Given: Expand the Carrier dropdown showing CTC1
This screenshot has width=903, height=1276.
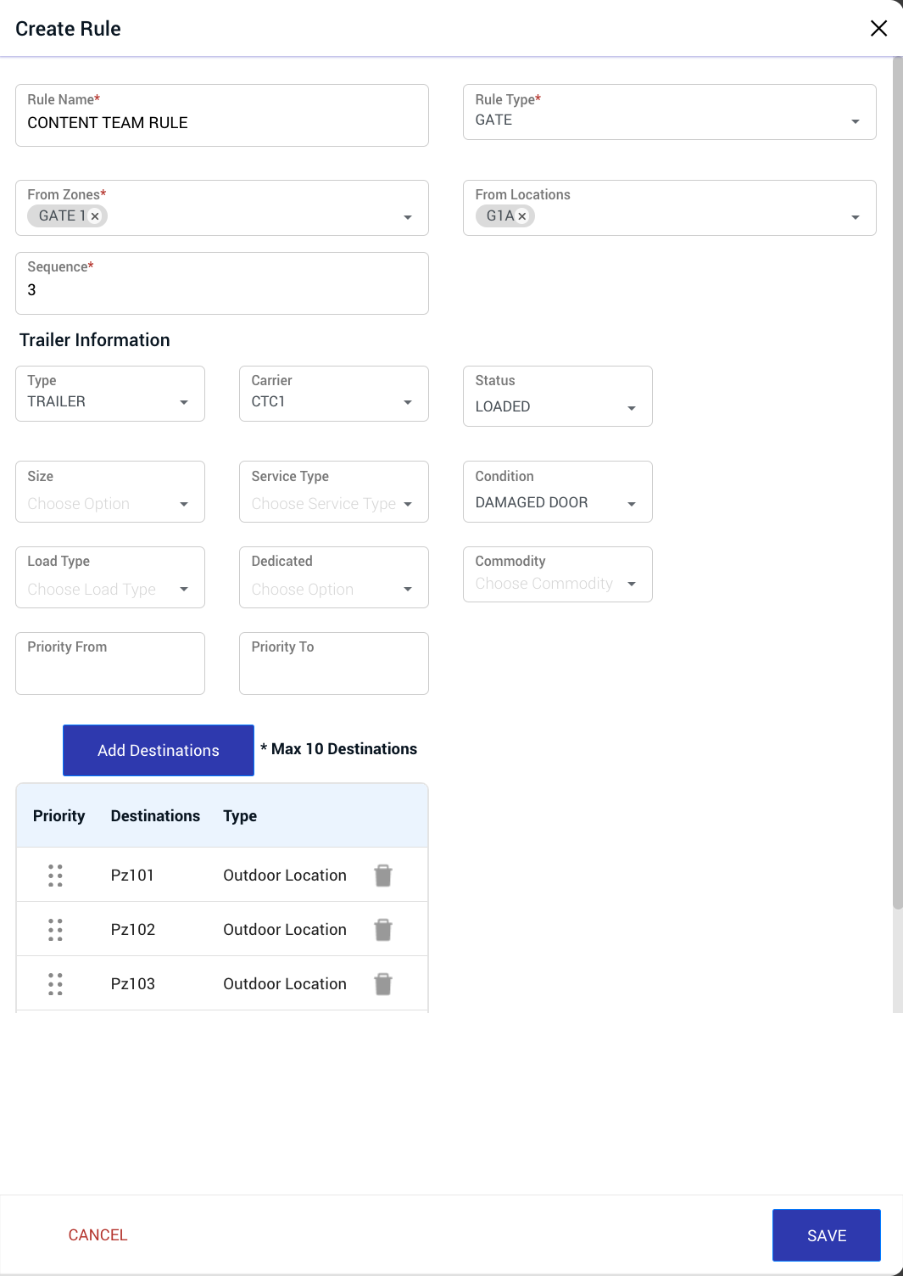Looking at the screenshot, I should (333, 394).
